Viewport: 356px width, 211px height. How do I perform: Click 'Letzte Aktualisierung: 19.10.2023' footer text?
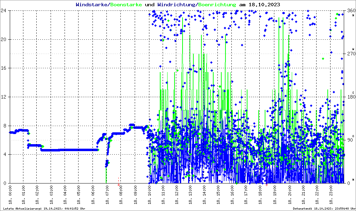(32, 209)
